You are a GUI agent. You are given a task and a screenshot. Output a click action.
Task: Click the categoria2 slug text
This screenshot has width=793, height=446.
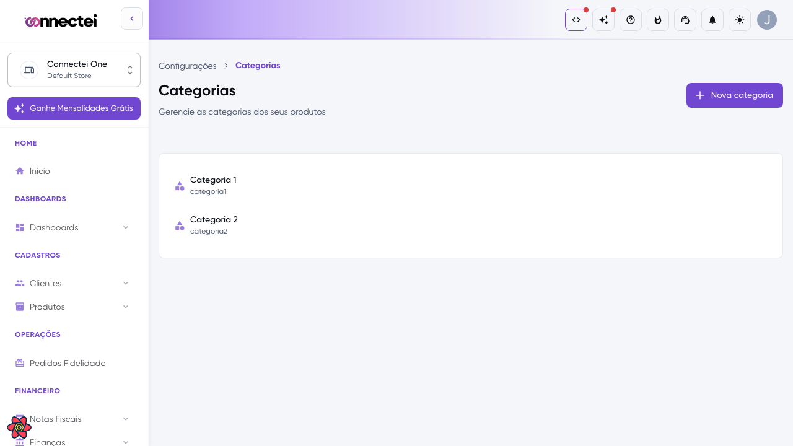pyautogui.click(x=209, y=232)
